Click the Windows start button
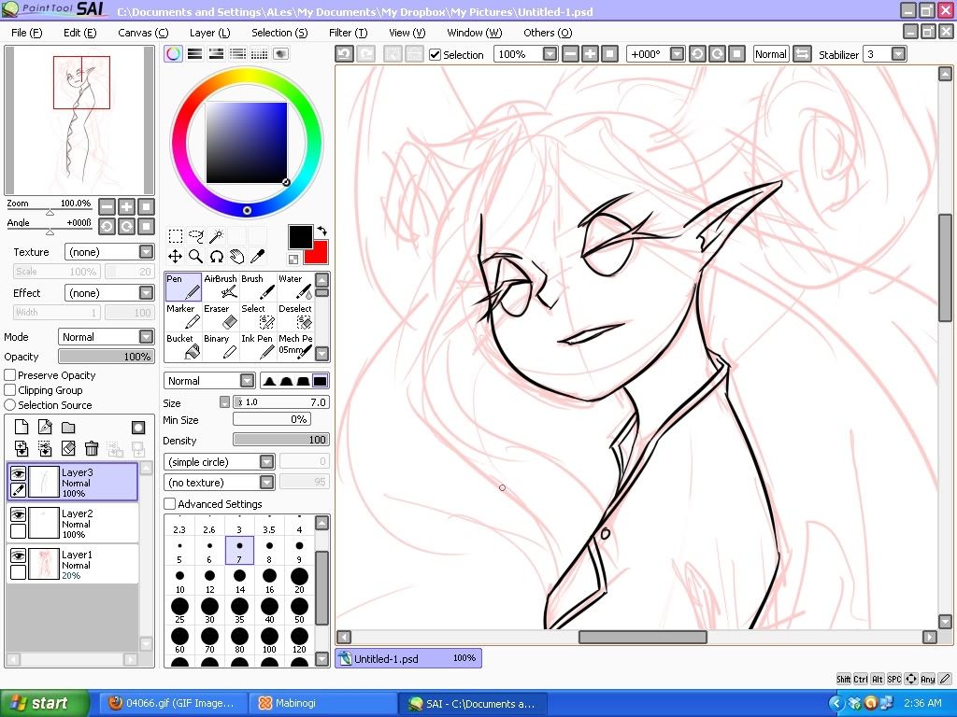 [x=44, y=703]
